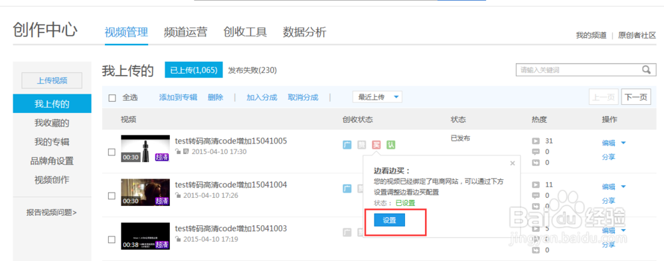Click comment icon in 15041005 row
664x261 pixels.
pyautogui.click(x=536, y=151)
